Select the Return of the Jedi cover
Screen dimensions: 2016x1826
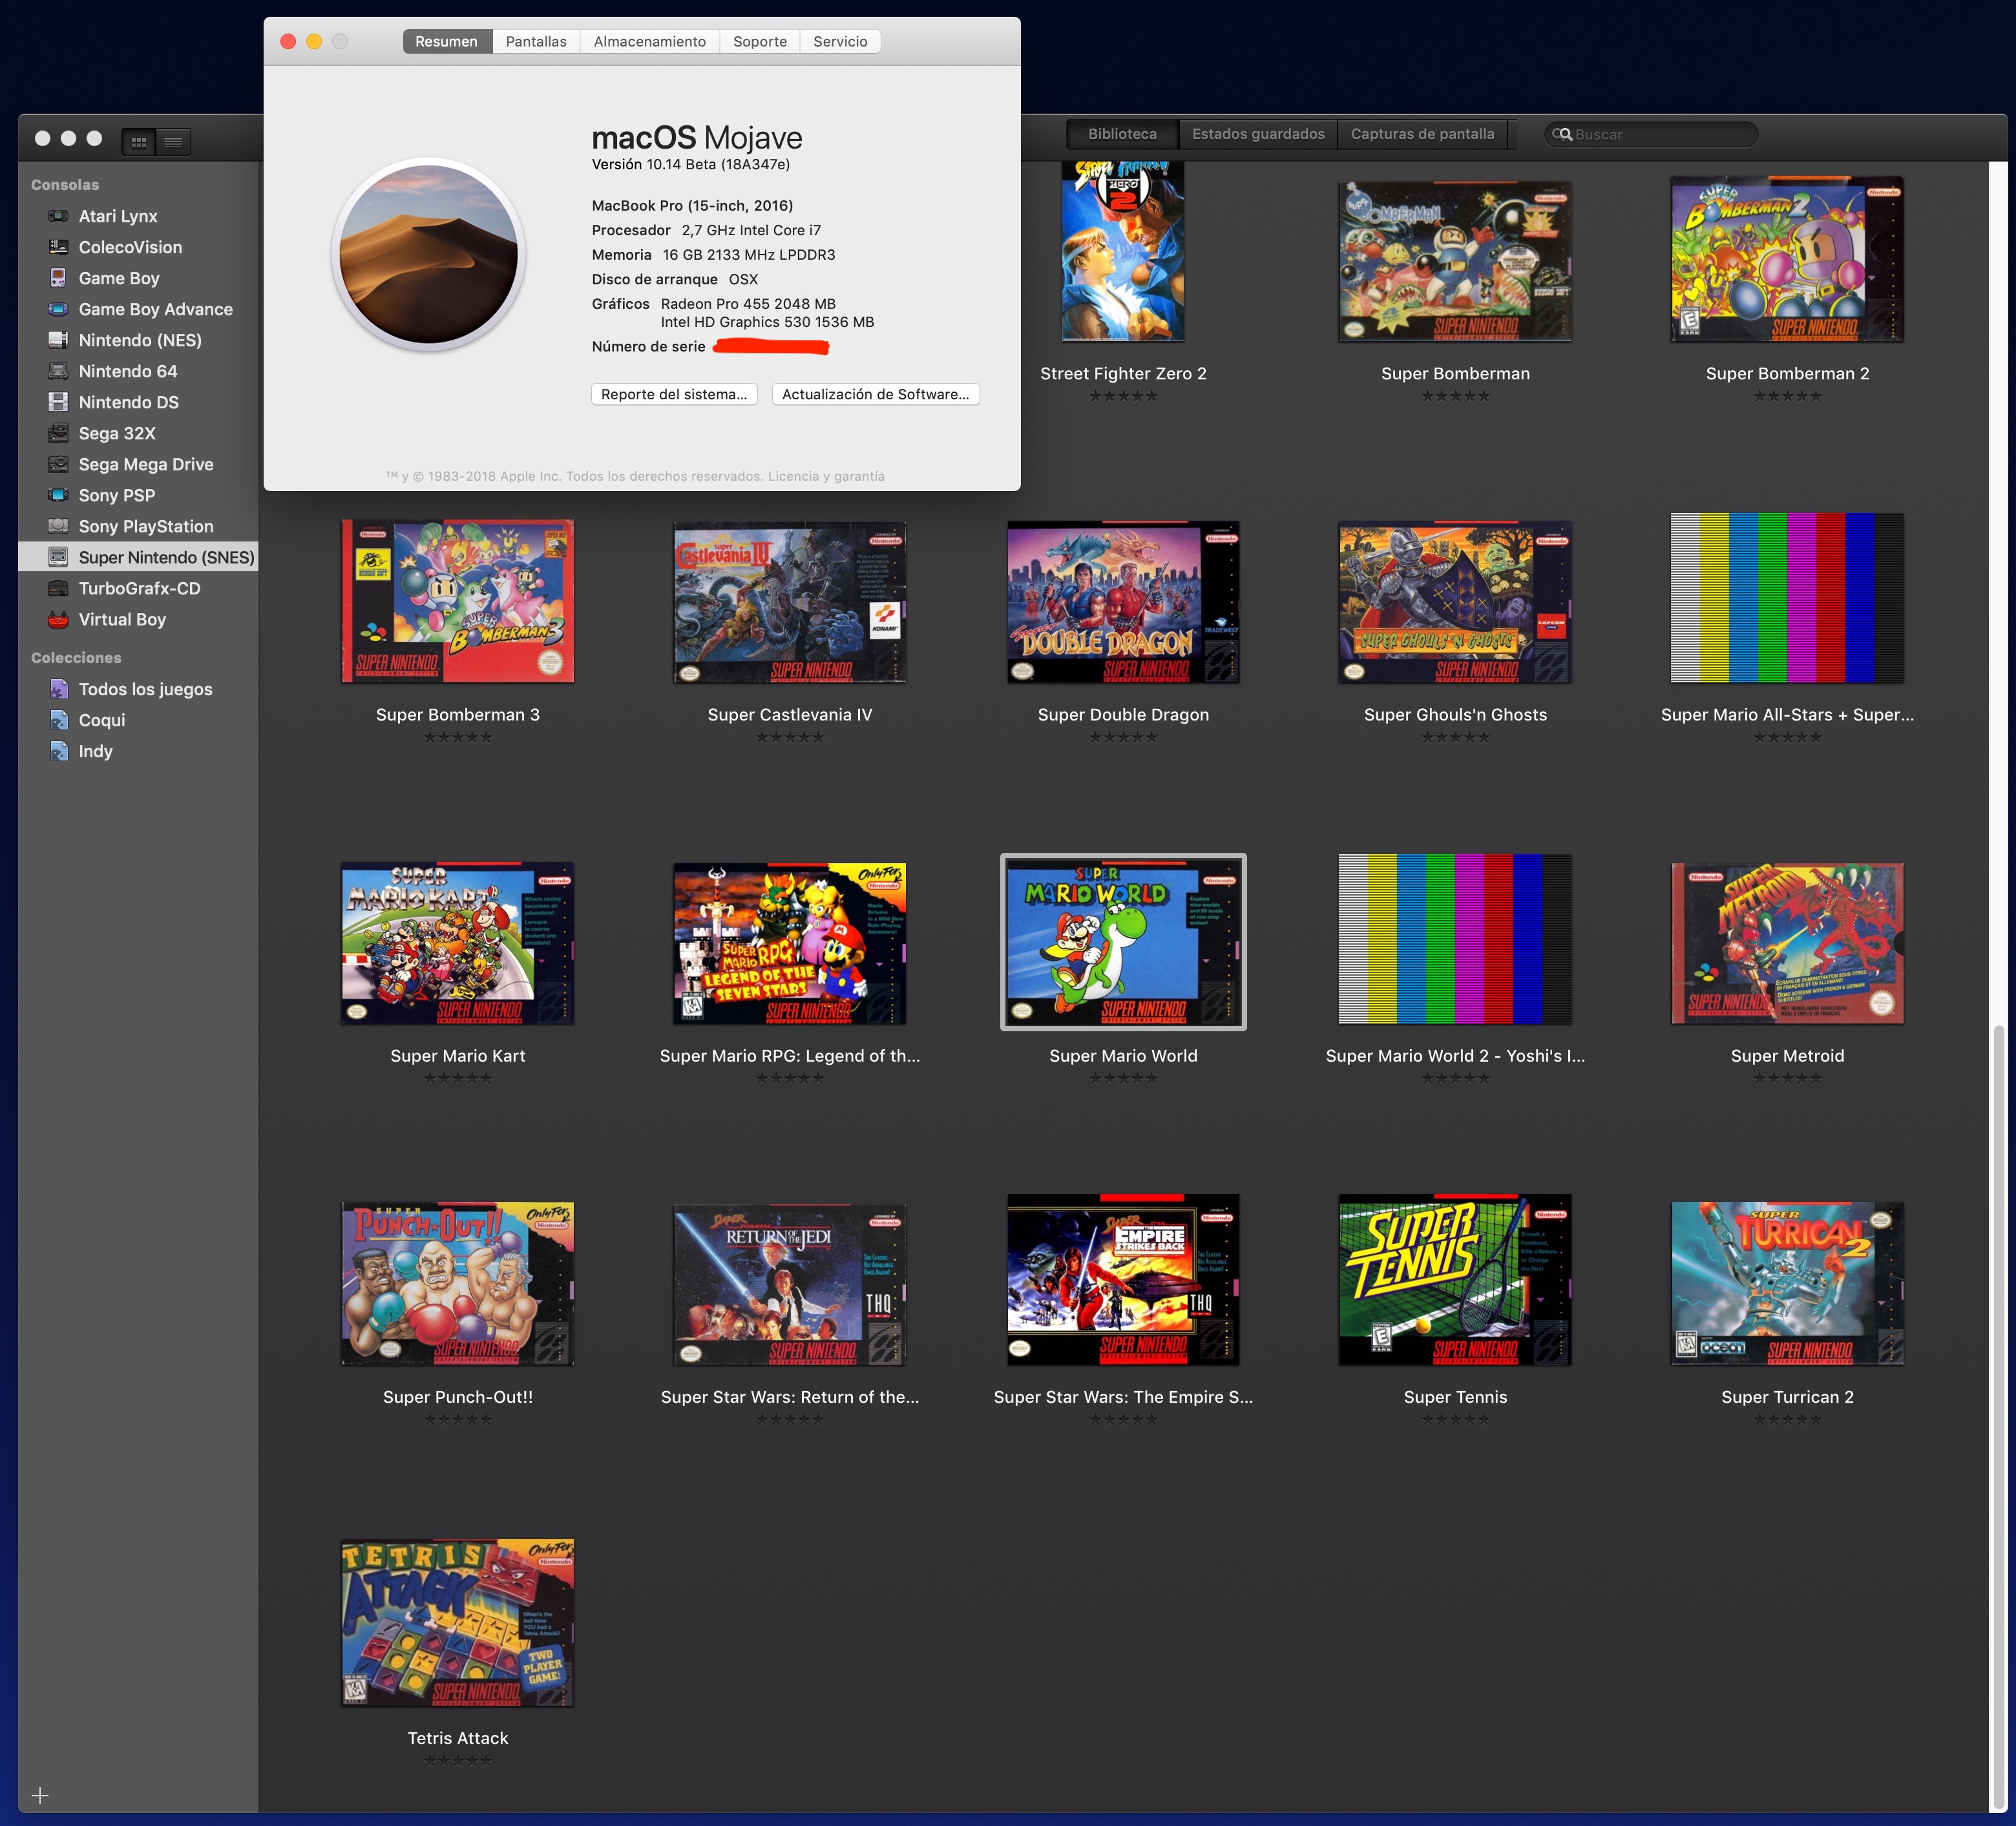pos(790,1285)
